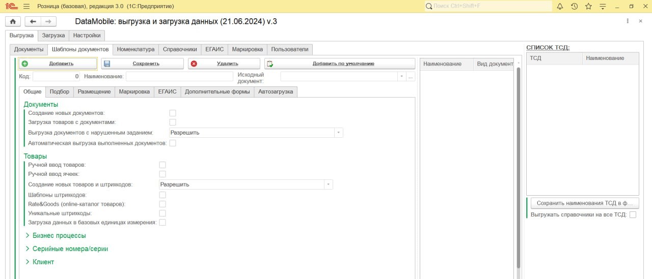Viewport: 652px width, 279px height.
Task: Open the main hamburger menu
Action: 26,7
